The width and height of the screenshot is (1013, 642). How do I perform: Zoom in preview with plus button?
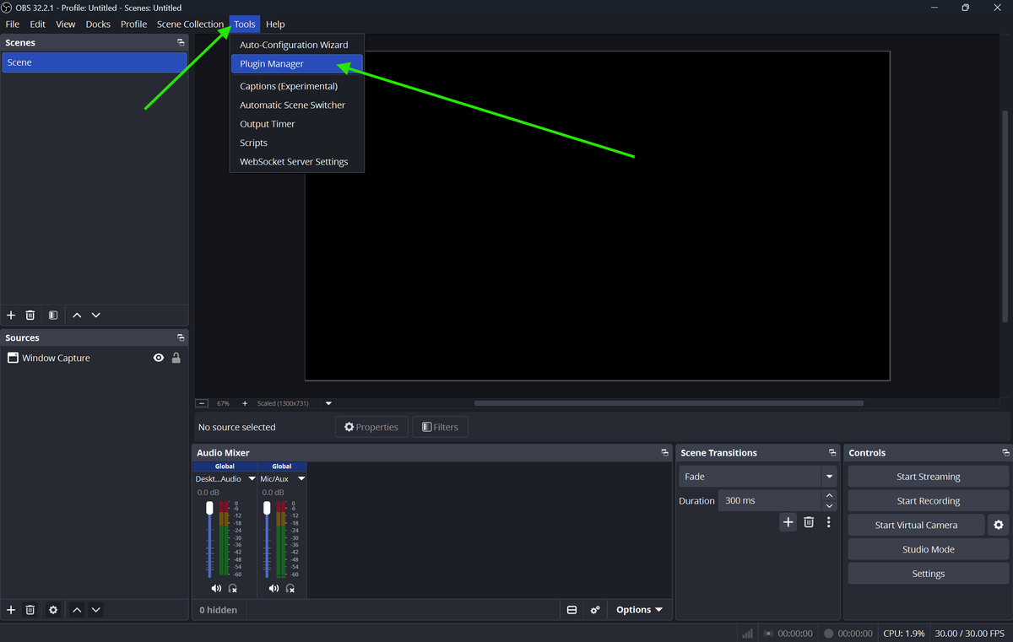tap(245, 403)
